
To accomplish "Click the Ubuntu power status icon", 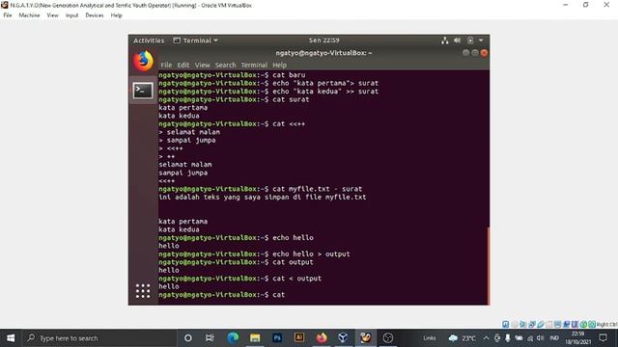I will 470,40.
